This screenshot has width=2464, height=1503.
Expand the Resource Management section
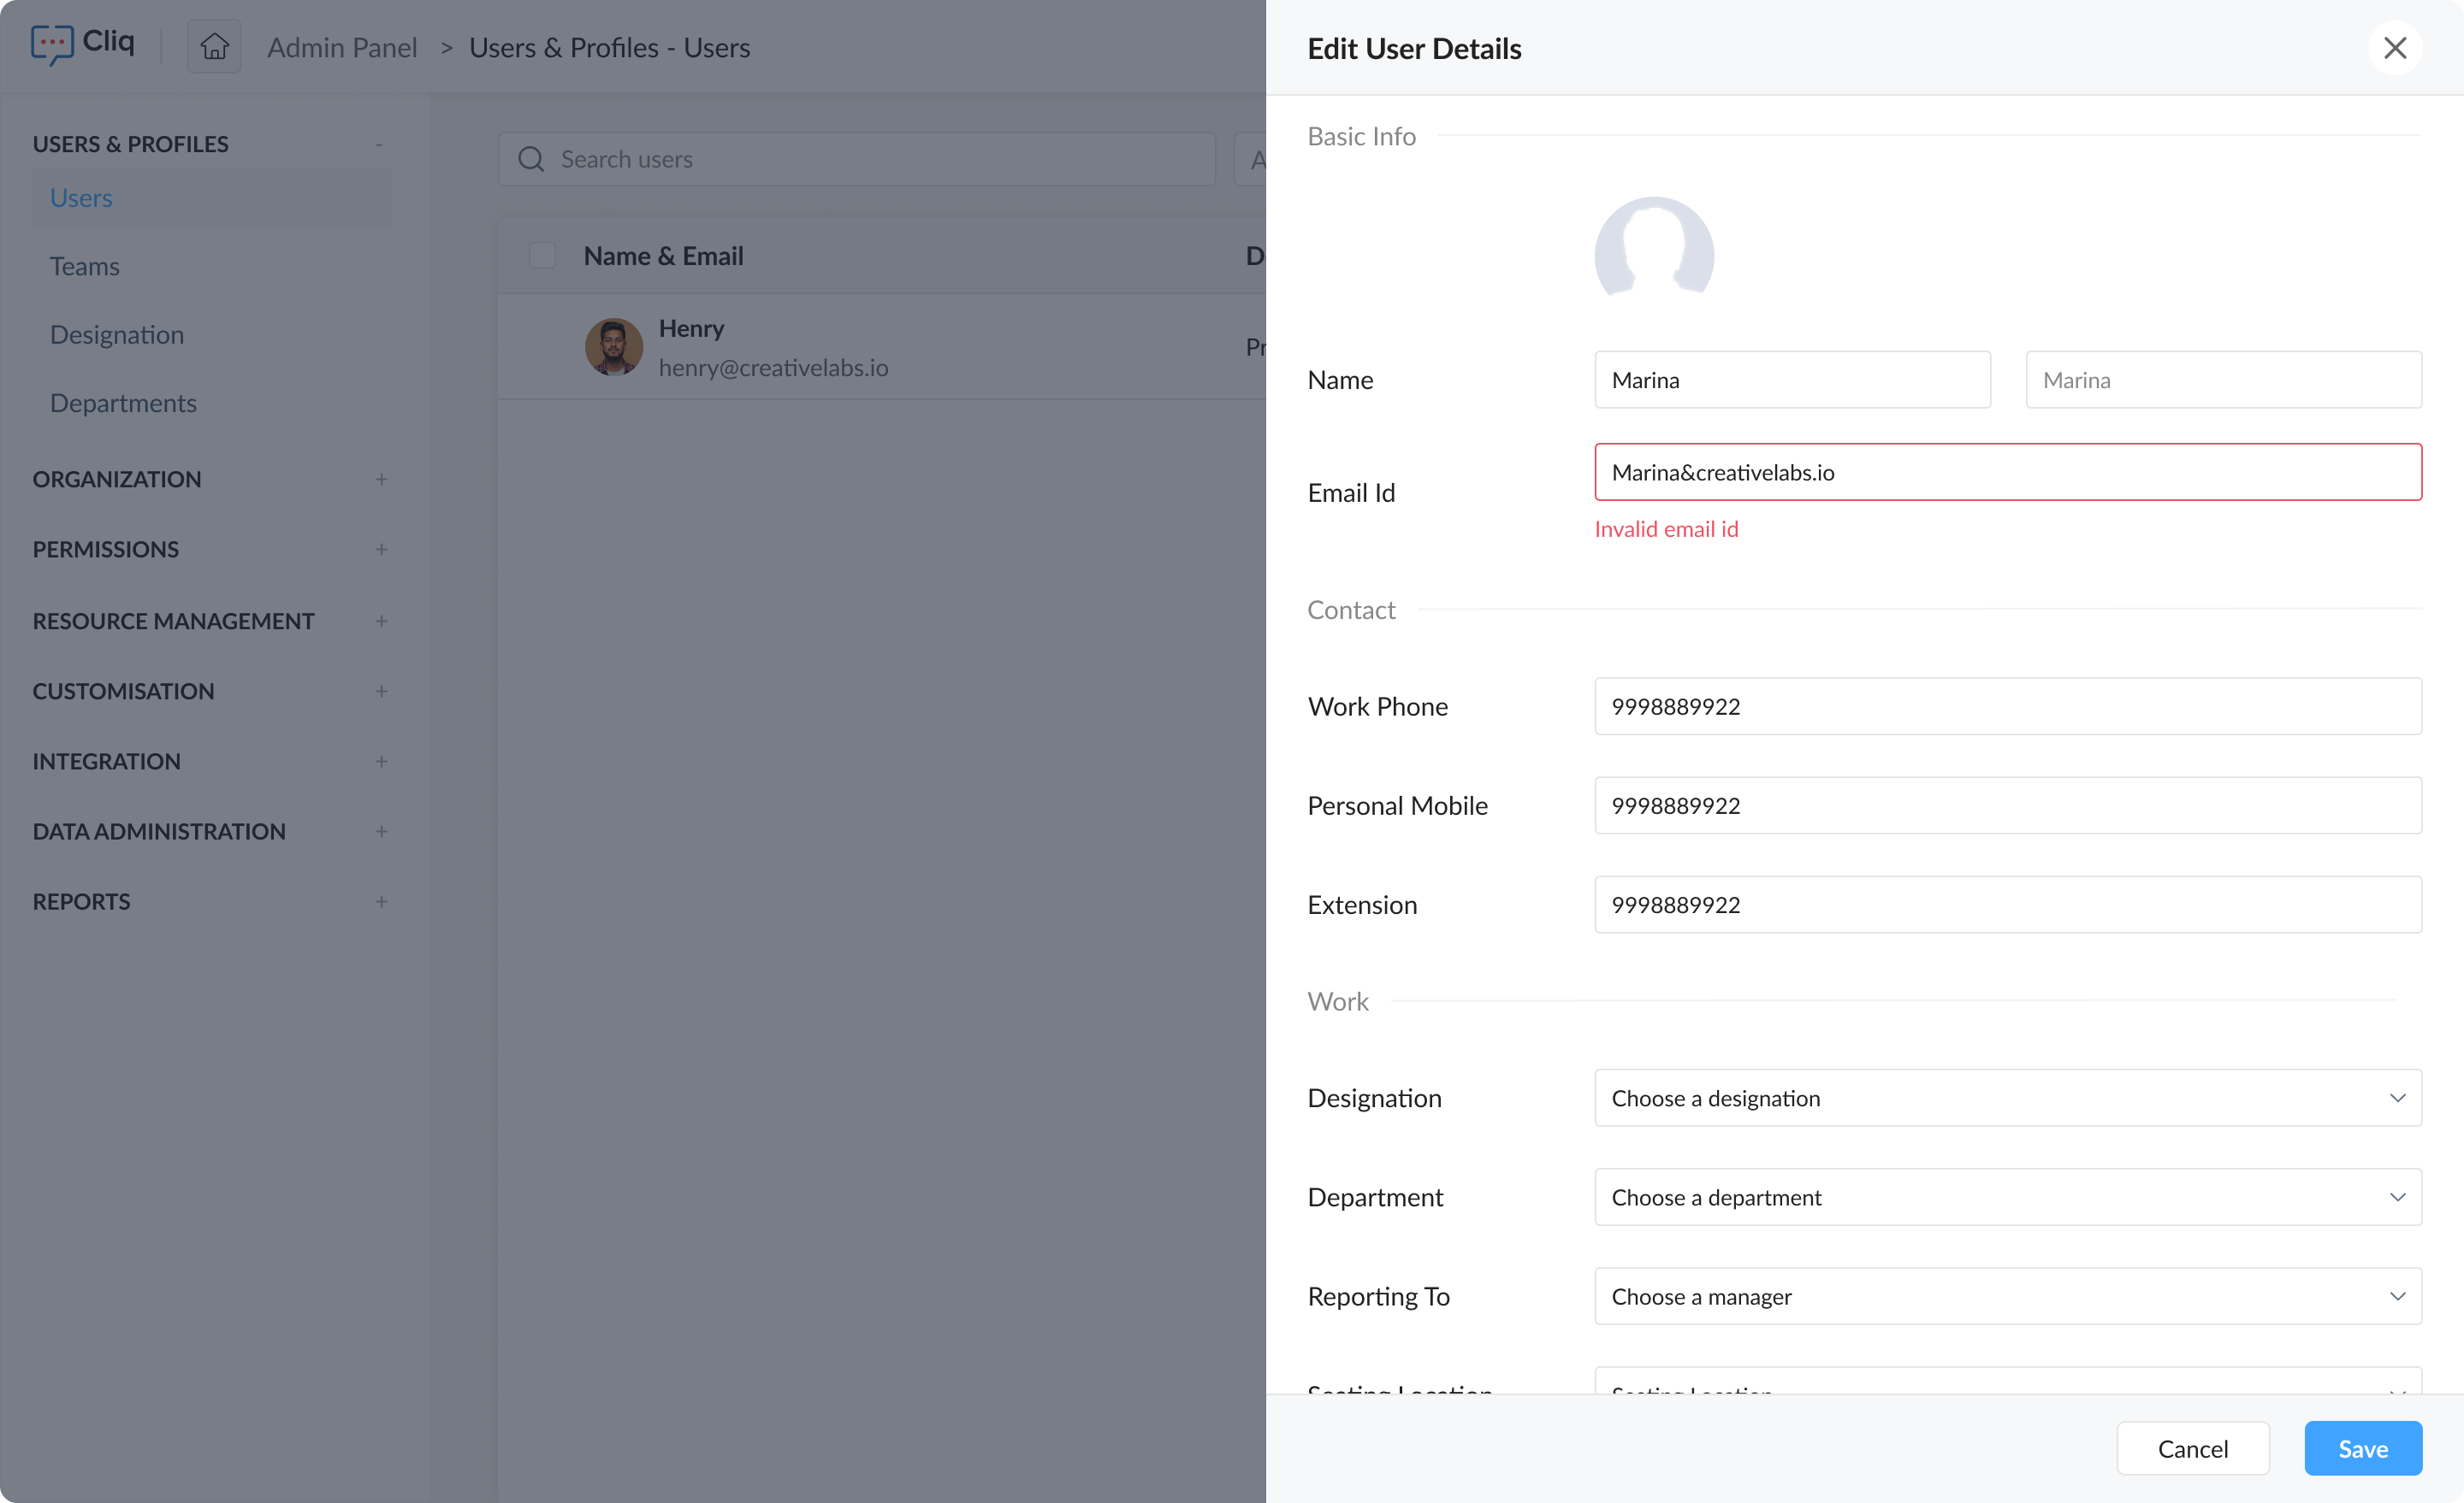pyautogui.click(x=381, y=622)
